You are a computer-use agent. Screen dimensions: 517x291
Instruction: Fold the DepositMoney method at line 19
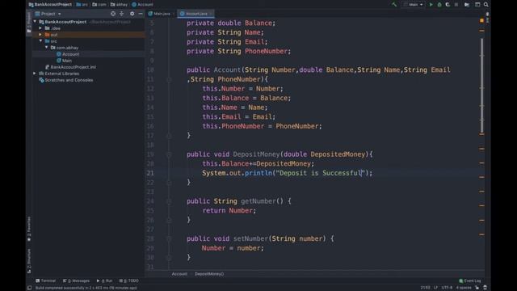point(169,154)
